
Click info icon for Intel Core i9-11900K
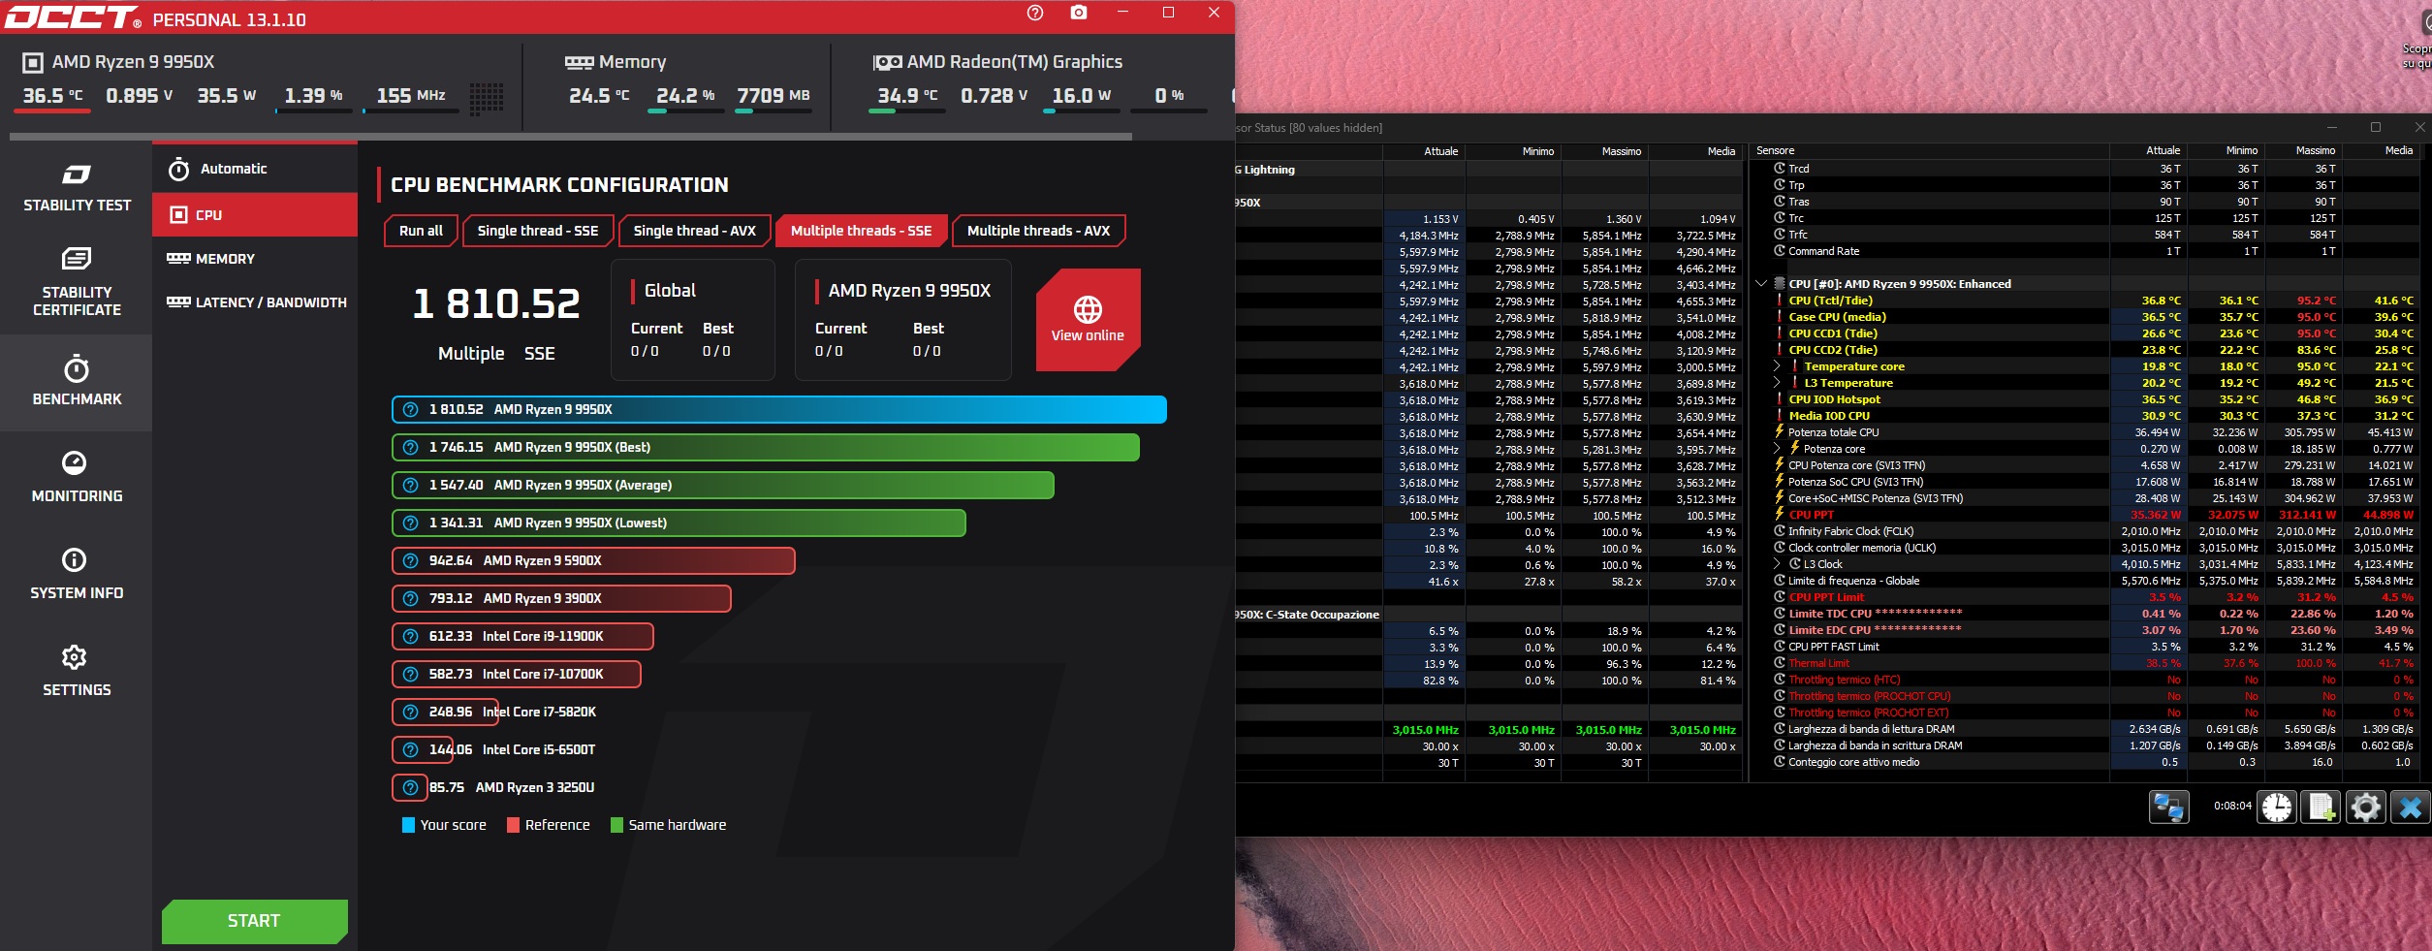(x=410, y=636)
